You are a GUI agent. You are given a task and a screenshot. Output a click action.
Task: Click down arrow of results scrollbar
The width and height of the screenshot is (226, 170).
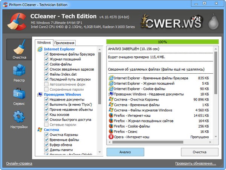click(x=215, y=137)
